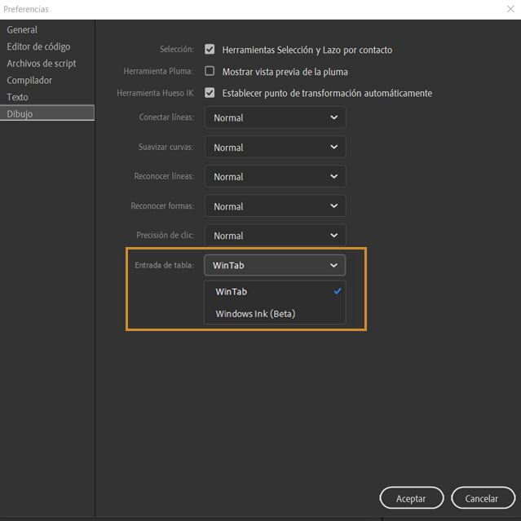Image resolution: width=521 pixels, height=521 pixels.
Task: Choose Windows Ink (Beta) option
Action: pyautogui.click(x=255, y=314)
